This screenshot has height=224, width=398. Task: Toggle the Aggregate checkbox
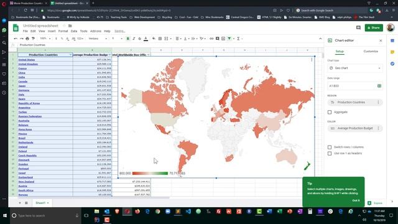[330, 112]
